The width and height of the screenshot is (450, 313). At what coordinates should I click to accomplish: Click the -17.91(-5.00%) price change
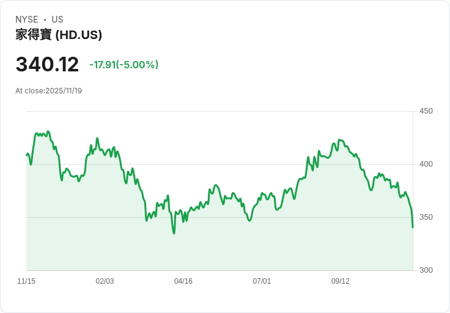pos(124,65)
